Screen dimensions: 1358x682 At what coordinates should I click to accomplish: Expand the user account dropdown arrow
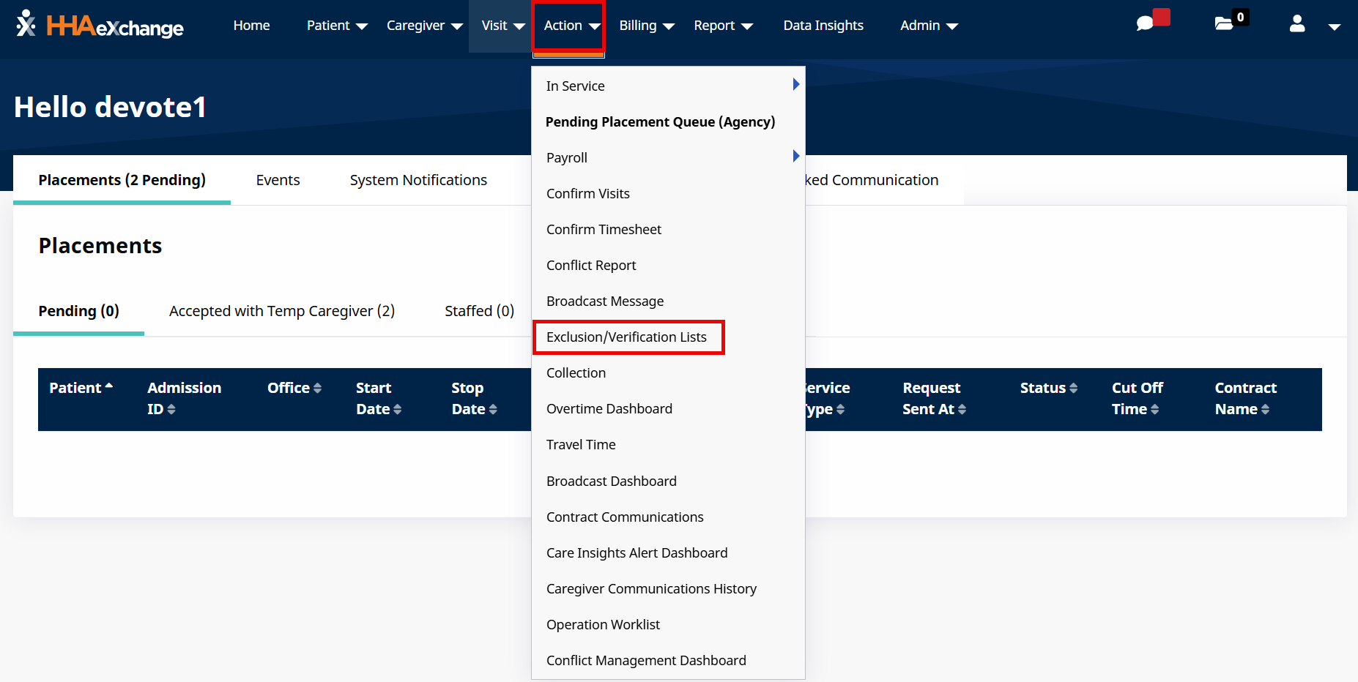point(1334,26)
